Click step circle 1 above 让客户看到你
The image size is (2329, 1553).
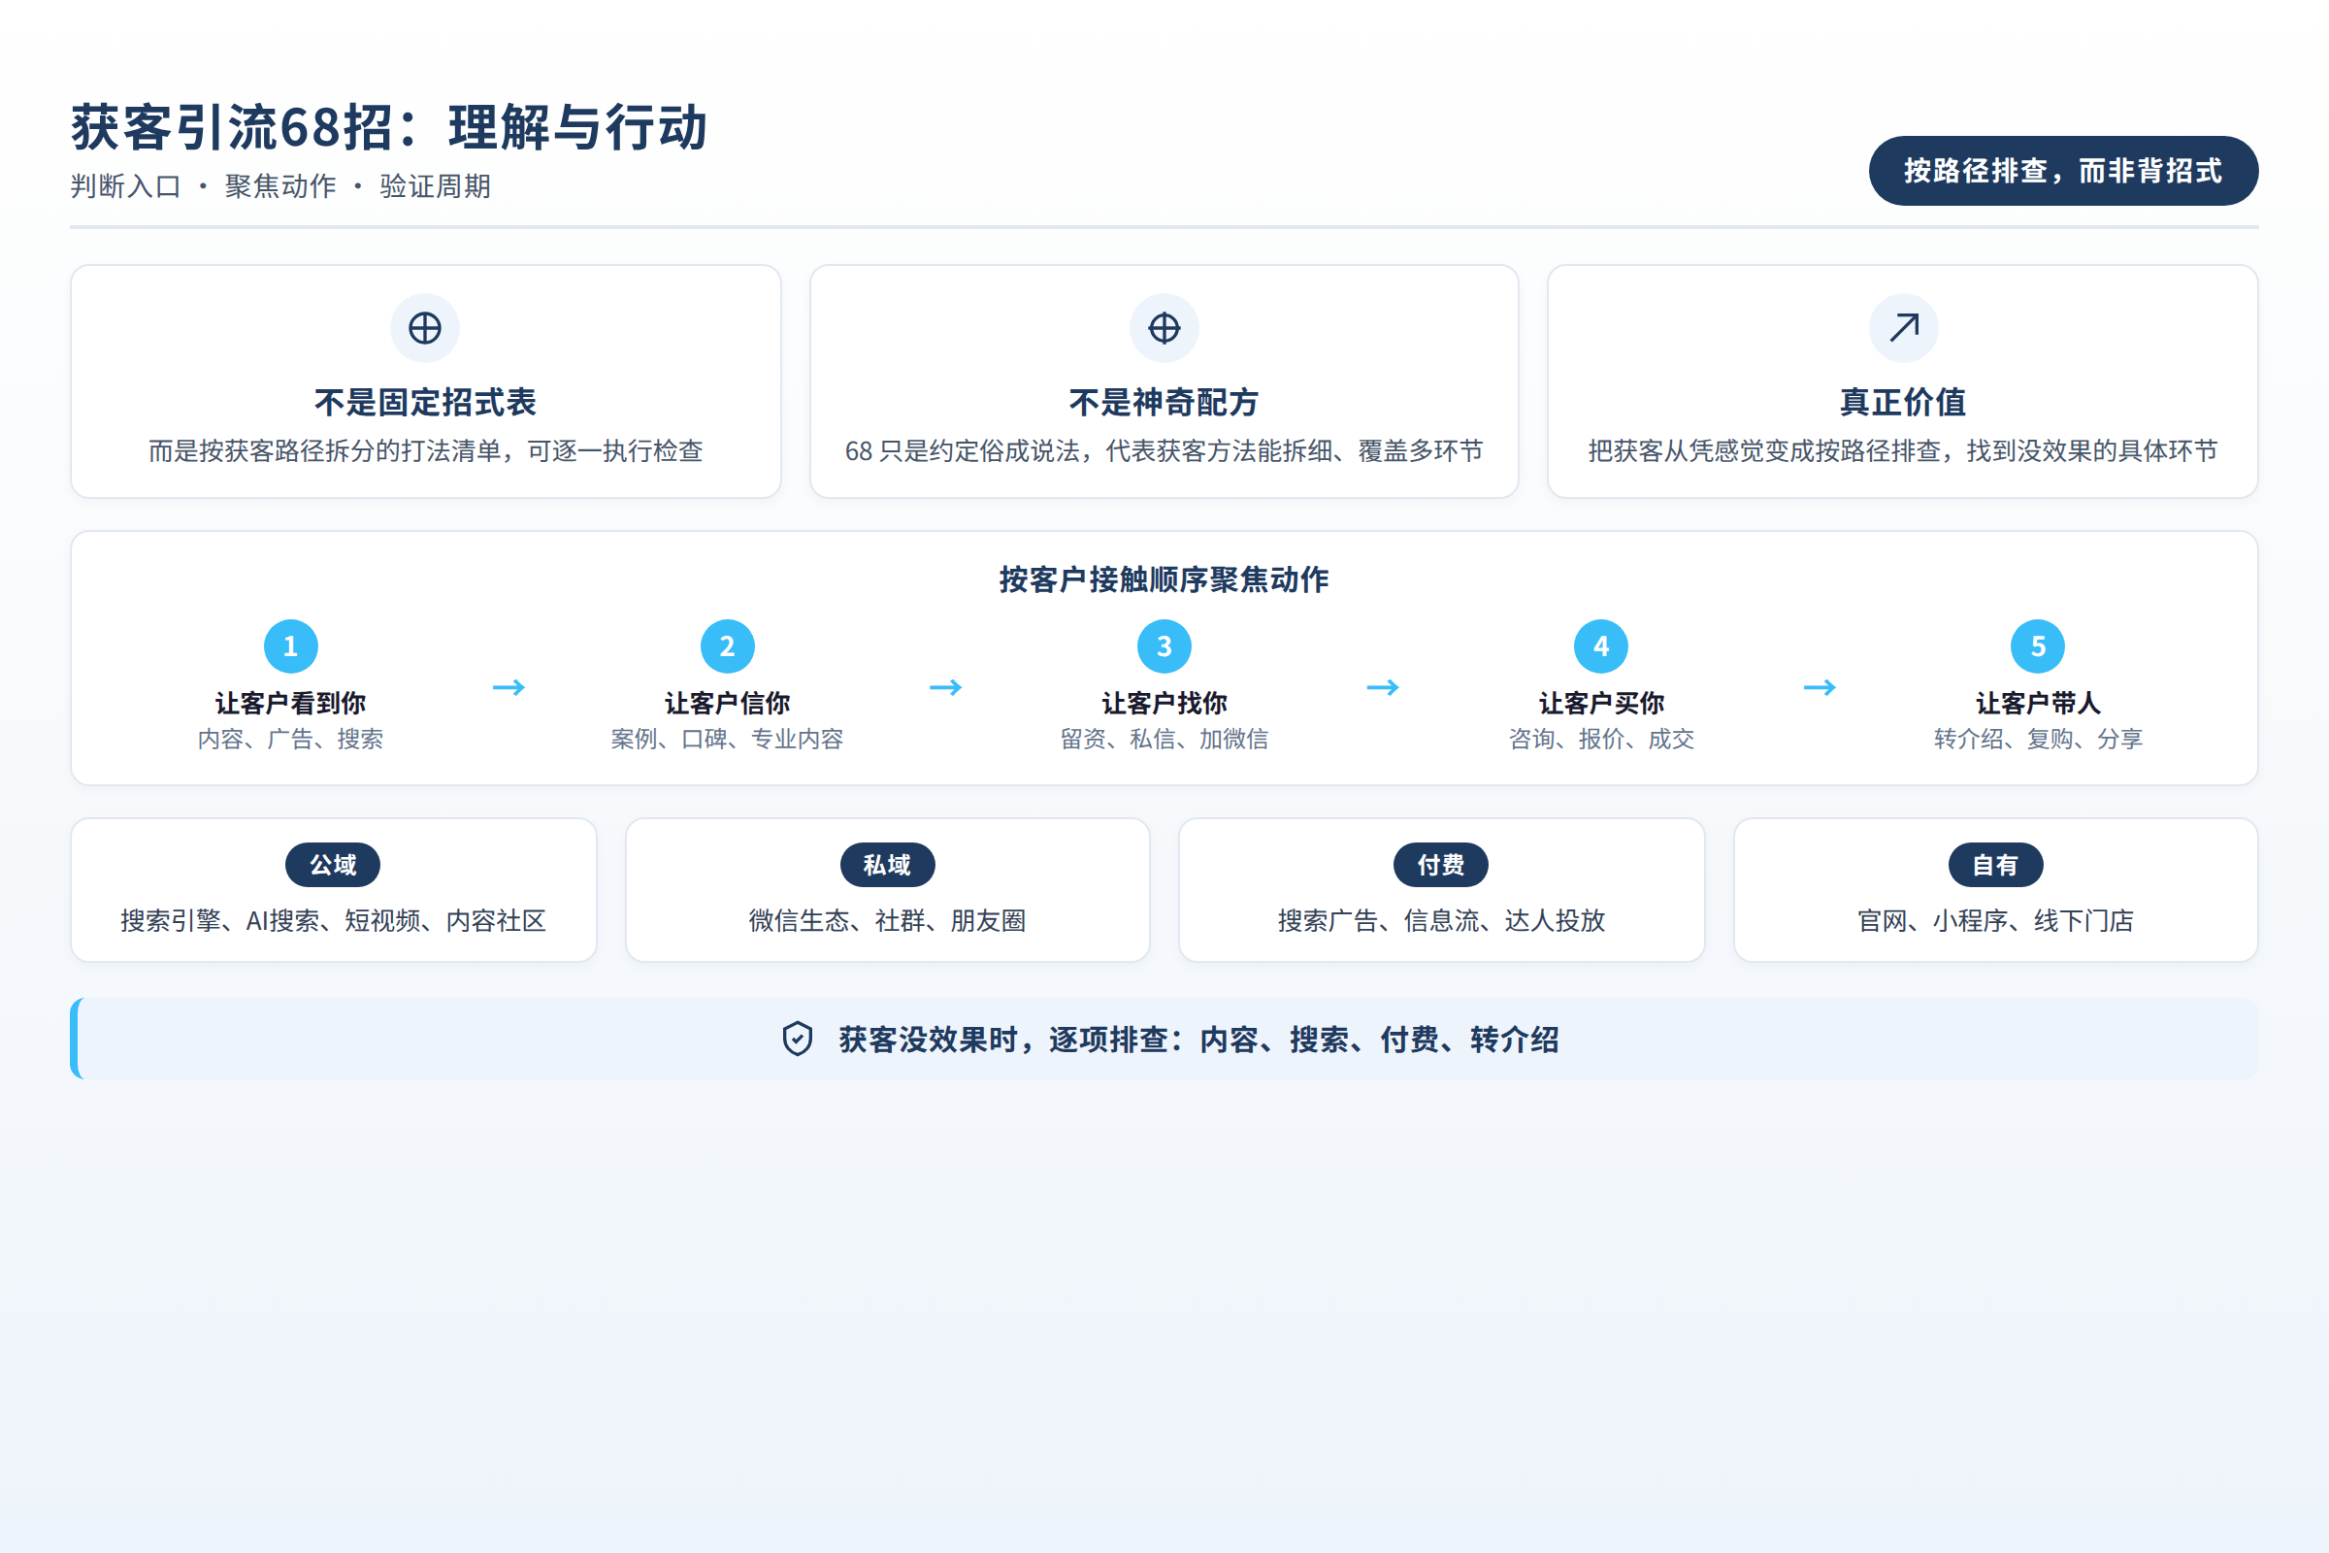click(291, 646)
